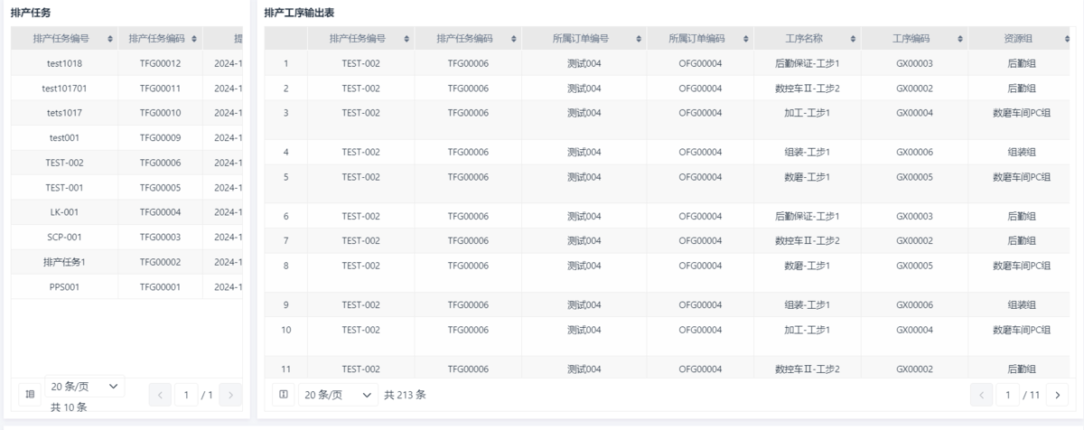Open 20 条/页 dropdown beside 共 213 条
This screenshot has width=1084, height=430.
point(339,395)
